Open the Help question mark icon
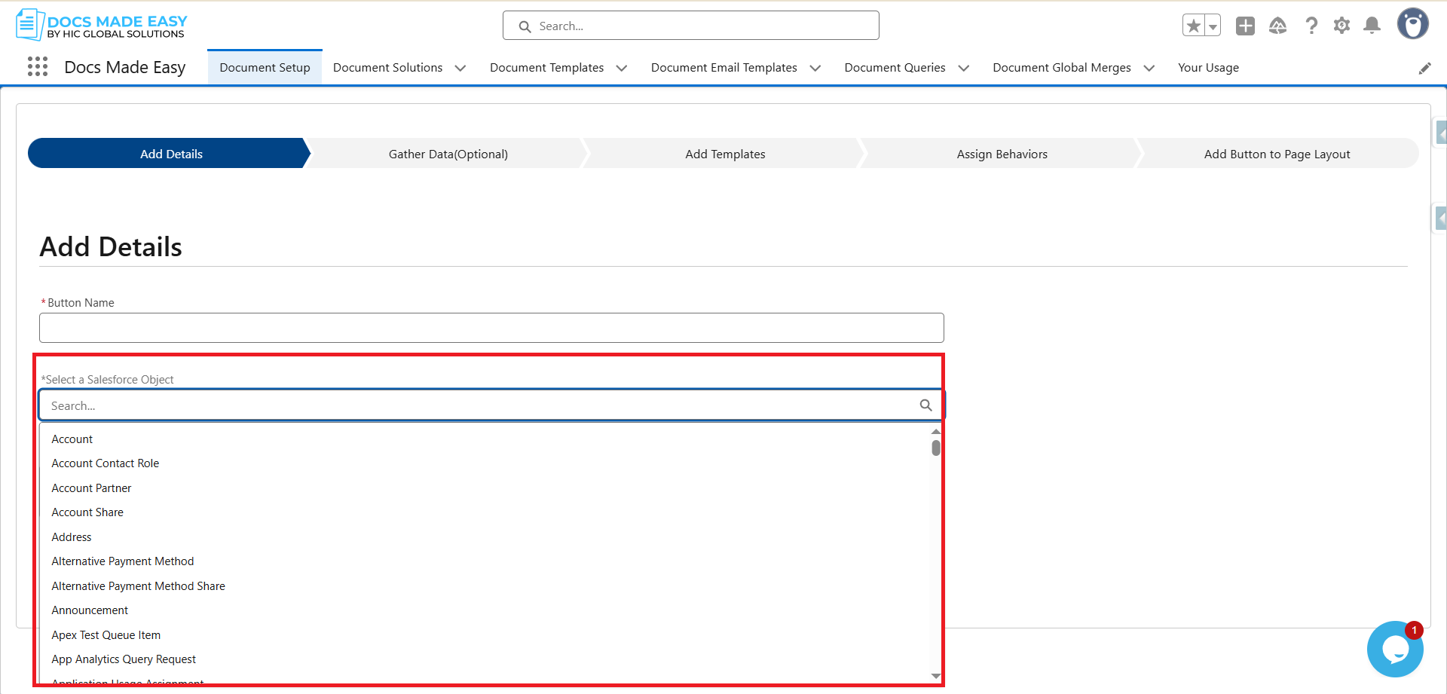Viewport: 1447px width, 694px height. [1311, 26]
